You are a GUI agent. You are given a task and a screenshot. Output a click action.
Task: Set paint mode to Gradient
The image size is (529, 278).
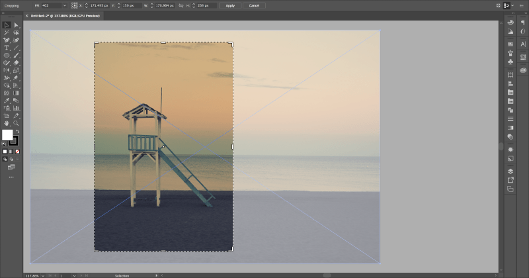point(11,152)
